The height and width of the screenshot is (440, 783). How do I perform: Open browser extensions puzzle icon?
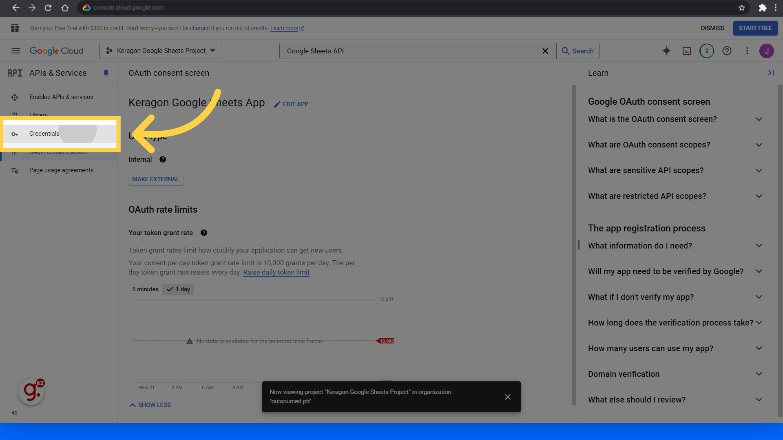coord(762,8)
